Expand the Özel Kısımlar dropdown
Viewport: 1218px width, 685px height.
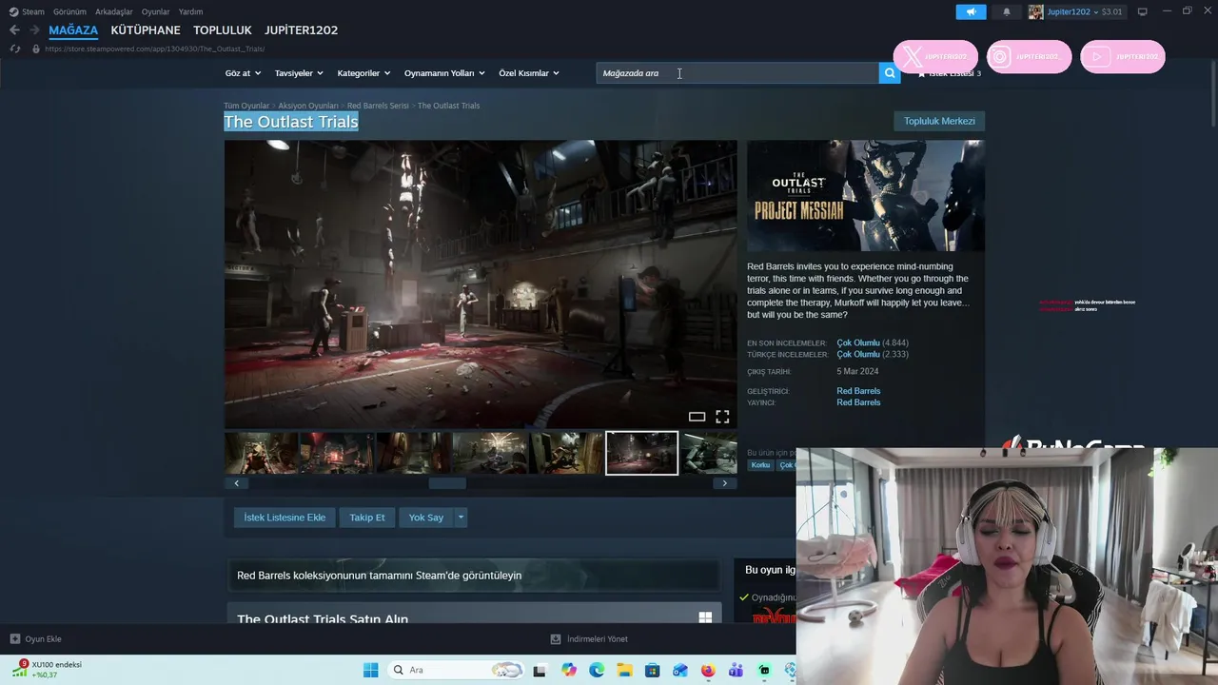529,73
